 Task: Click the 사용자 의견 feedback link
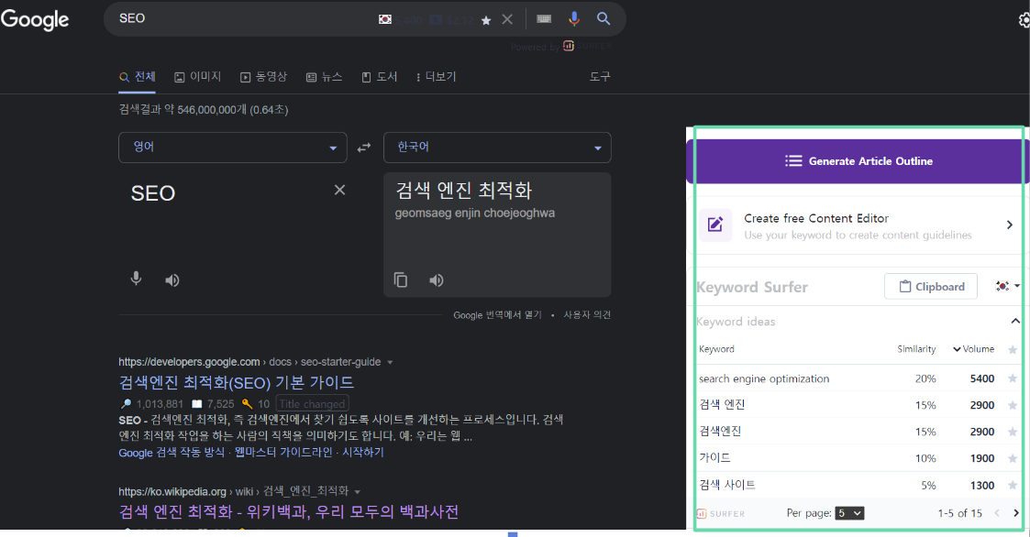(587, 315)
